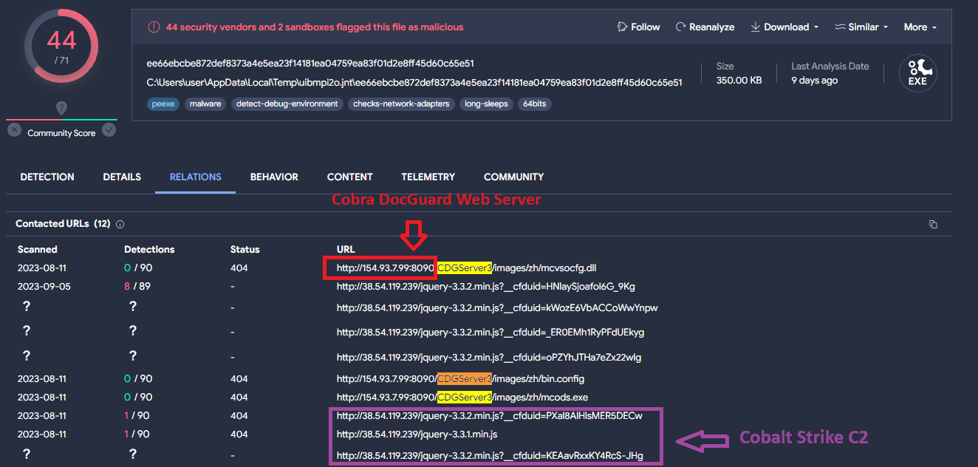This screenshot has height=467, width=978.
Task: Click the Follow icon in the toolbar
Action: coord(623,27)
